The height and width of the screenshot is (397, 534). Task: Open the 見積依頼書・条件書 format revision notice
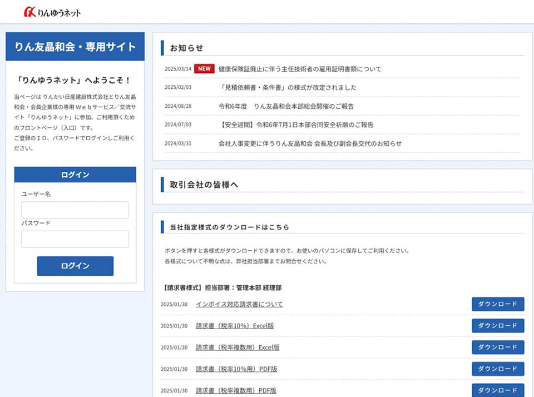[288, 87]
